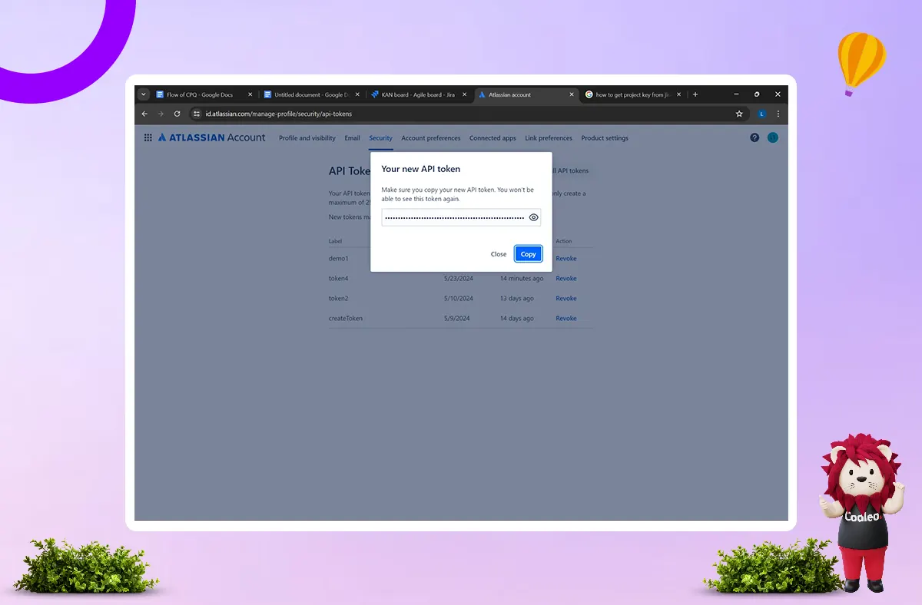
Task: Open Account preferences section
Action: pyautogui.click(x=431, y=138)
